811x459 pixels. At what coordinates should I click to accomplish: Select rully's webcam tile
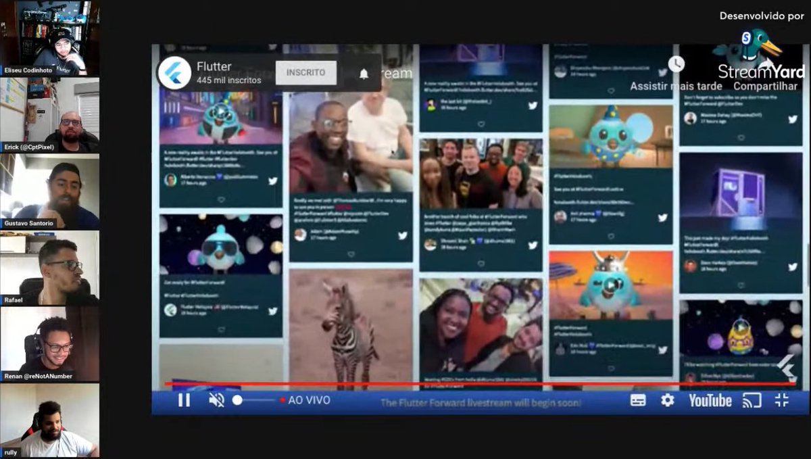(x=50, y=421)
